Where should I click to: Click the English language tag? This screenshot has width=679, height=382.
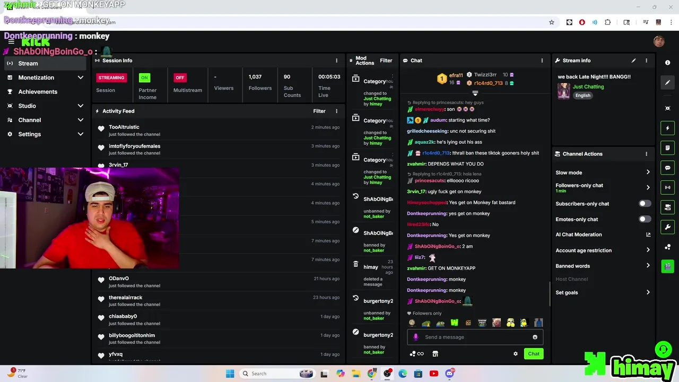click(x=582, y=95)
